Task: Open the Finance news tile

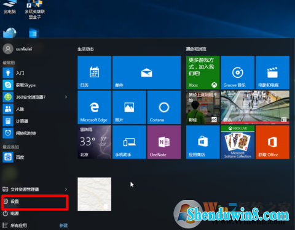Action: tap(203, 107)
